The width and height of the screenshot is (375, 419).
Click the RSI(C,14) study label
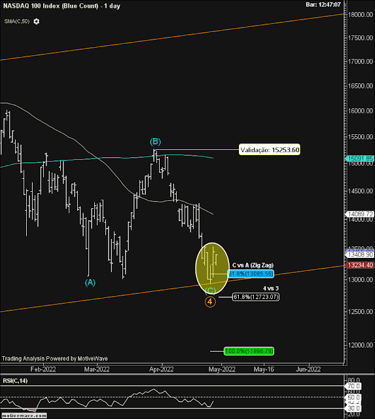15,380
